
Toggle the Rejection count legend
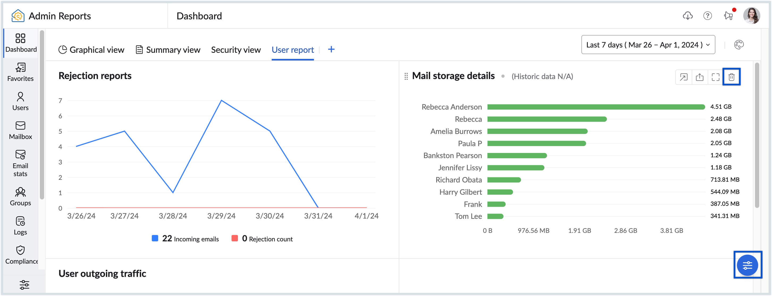point(262,239)
